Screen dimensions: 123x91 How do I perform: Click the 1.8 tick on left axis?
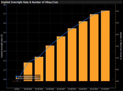coord(4,5)
